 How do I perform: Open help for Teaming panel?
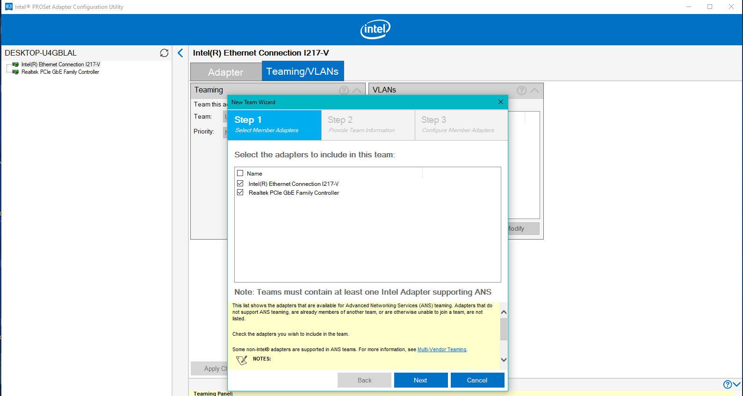[344, 90]
